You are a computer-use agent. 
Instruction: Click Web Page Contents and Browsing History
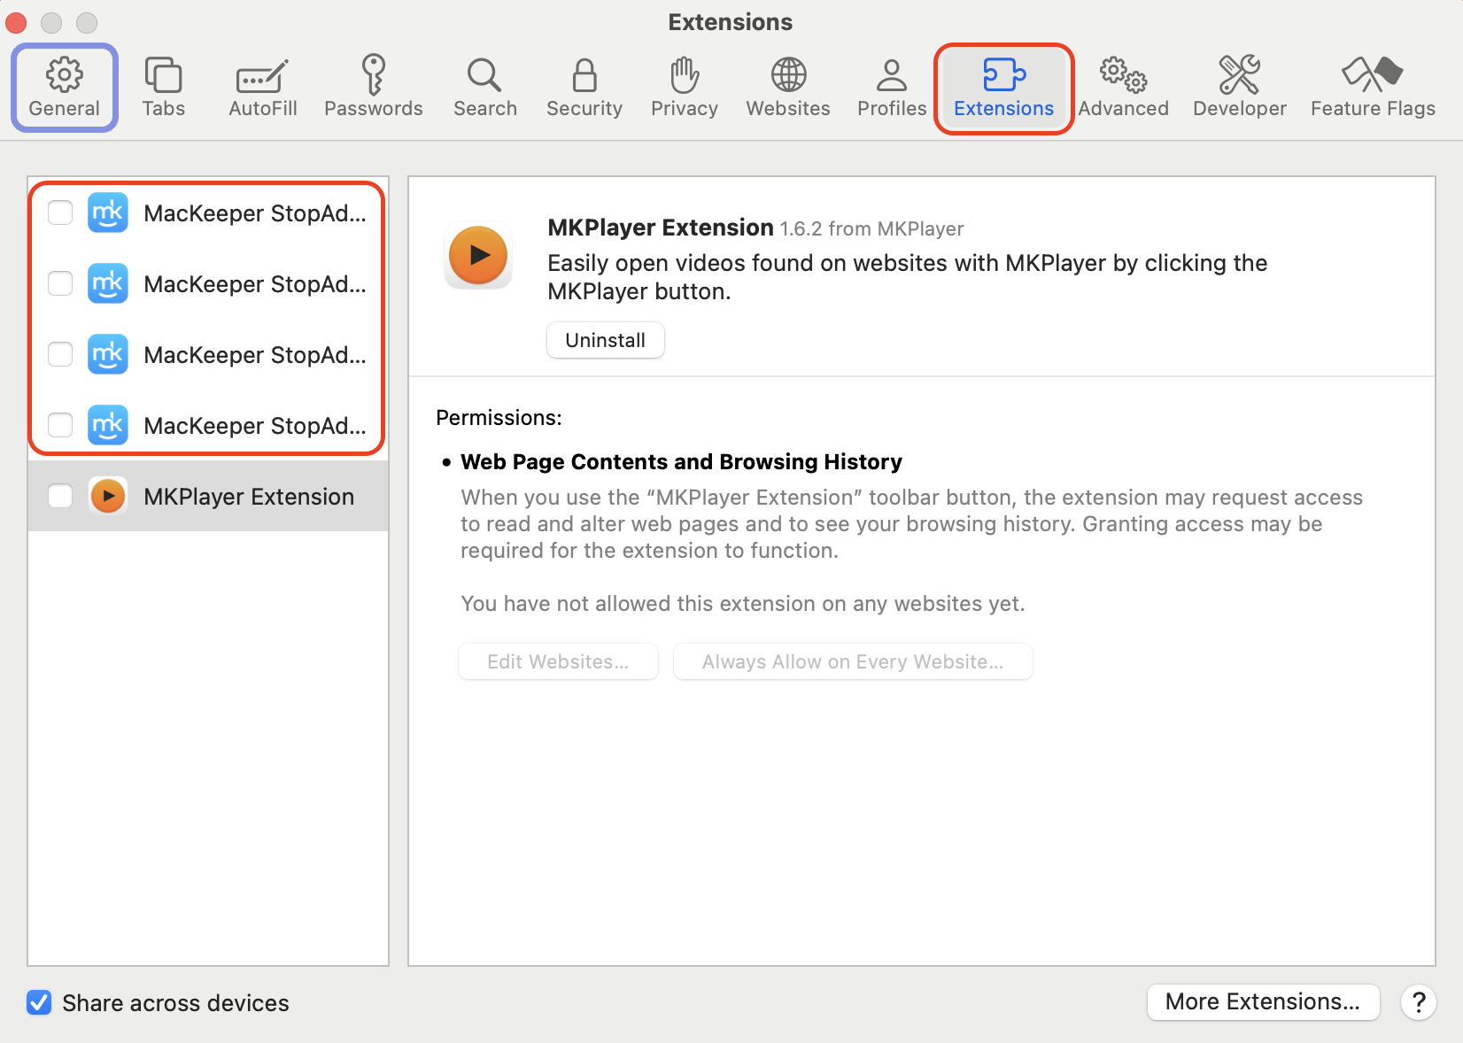(x=681, y=461)
